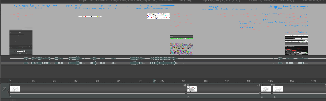The image size is (326, 101).
Task: Click the duration value 41 of clip 2
Action: coord(258,85)
